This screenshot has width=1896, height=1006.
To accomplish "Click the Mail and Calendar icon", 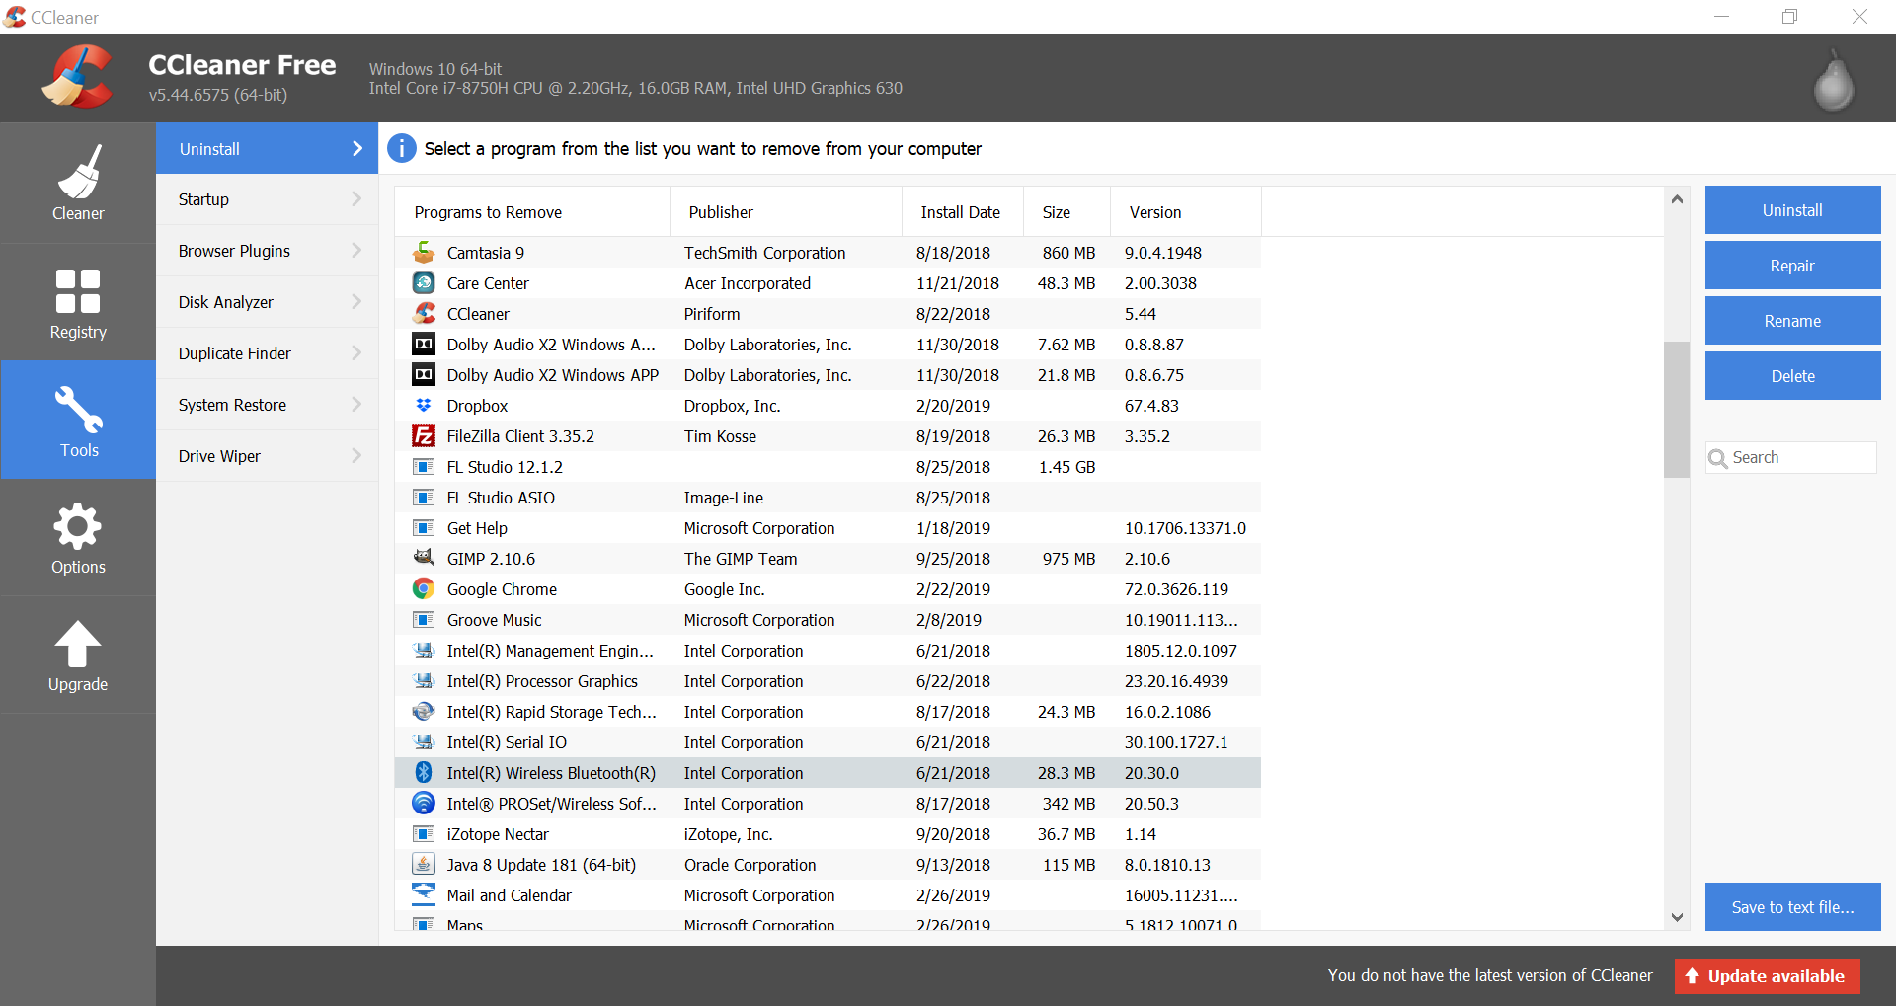I will click(424, 895).
